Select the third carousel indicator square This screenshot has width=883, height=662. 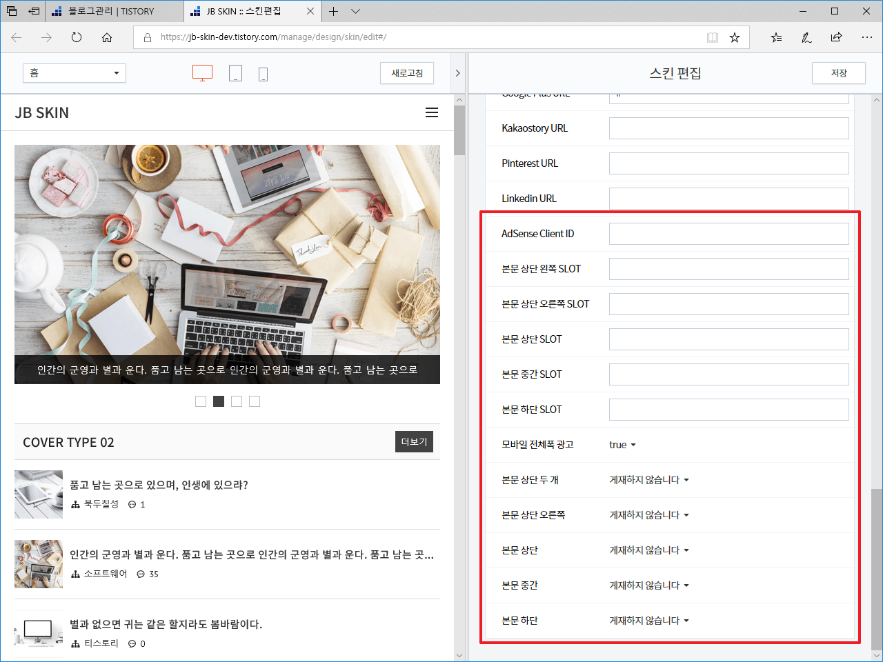[237, 401]
